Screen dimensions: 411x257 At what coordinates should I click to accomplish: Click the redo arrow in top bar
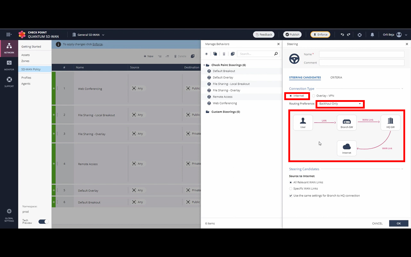tap(349, 35)
